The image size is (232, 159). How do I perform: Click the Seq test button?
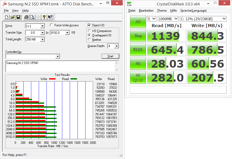pos(138,36)
